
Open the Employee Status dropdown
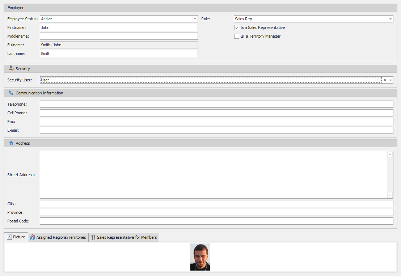click(195, 18)
